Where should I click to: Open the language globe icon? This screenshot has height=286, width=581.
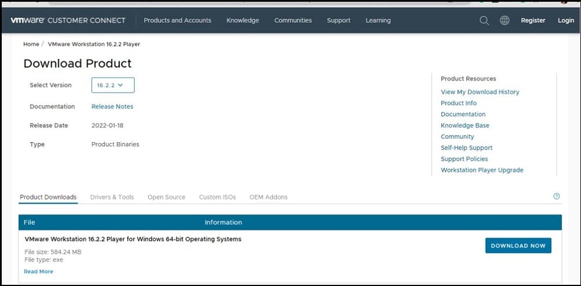[504, 20]
